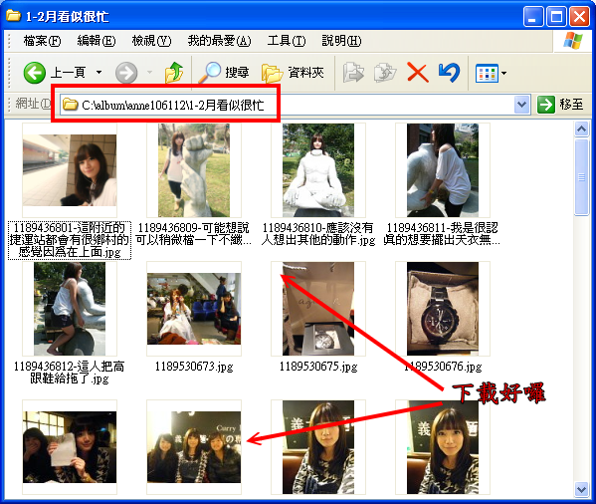This screenshot has width=596, height=504.
Task: Click file name 1189436801-這附近的捷運站
Action: coord(70,240)
